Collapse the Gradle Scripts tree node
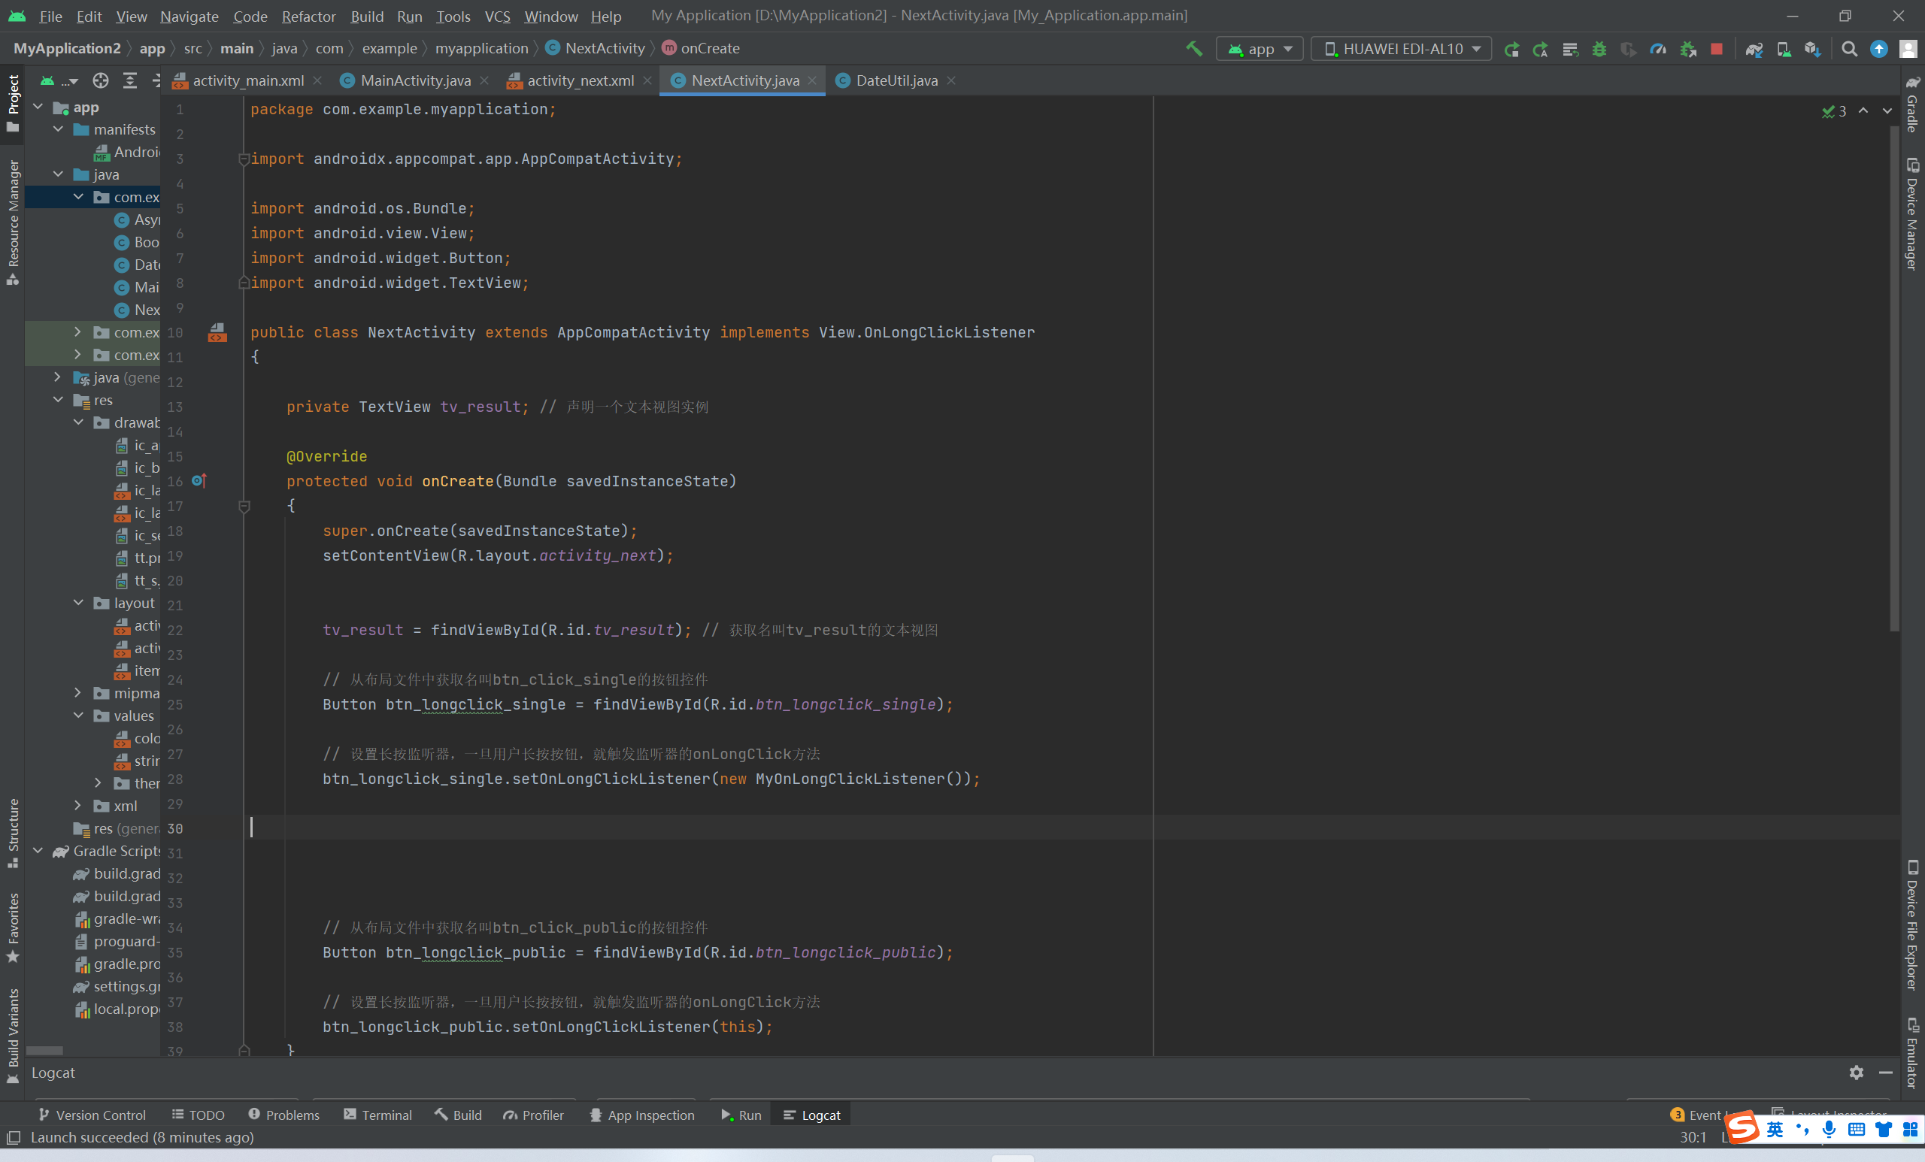Viewport: 1925px width, 1162px height. tap(38, 850)
